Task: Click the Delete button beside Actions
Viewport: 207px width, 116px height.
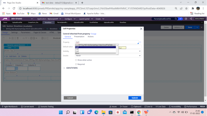Action: 166,27
